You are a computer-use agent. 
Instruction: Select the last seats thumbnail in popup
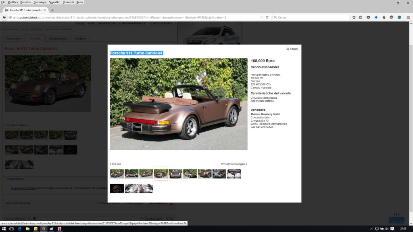[x=146, y=188]
